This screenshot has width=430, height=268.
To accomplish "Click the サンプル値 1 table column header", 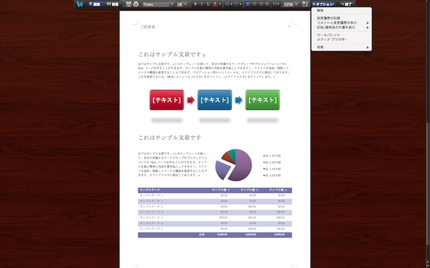I will point(221,190).
